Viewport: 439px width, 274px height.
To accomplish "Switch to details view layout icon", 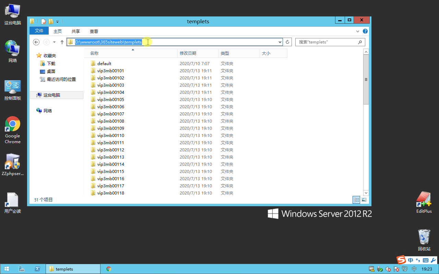I will pos(356,200).
